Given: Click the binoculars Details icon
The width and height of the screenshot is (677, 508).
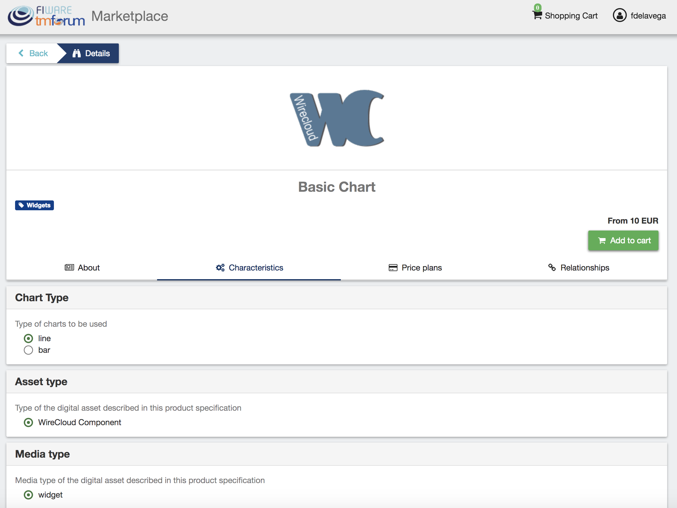Looking at the screenshot, I should pos(77,53).
